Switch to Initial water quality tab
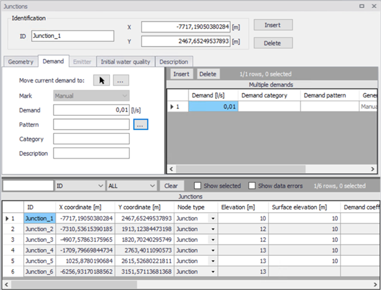The height and width of the screenshot is (290, 381). coord(125,62)
